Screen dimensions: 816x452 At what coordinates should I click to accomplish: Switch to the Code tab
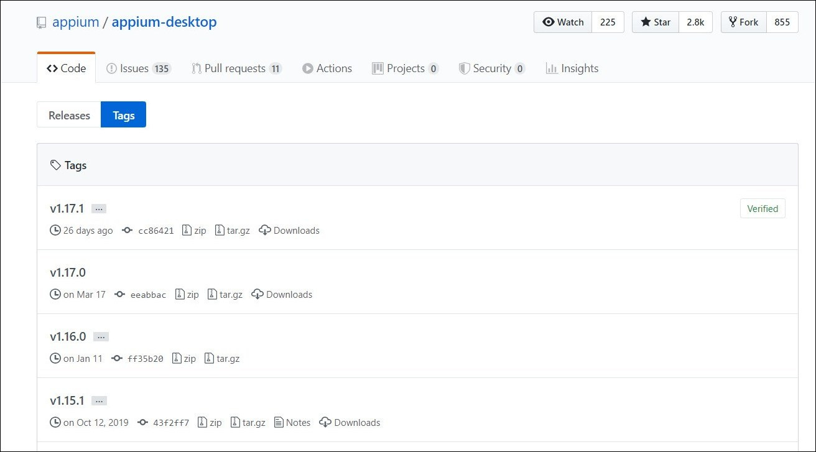66,68
